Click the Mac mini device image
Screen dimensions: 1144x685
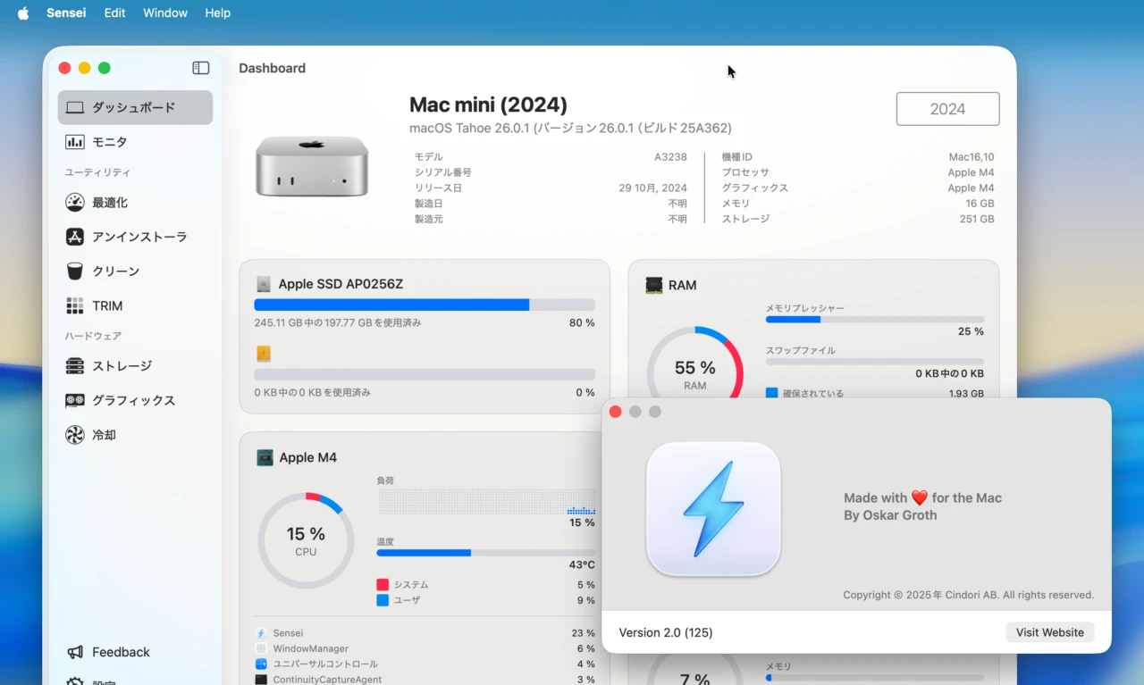click(311, 166)
